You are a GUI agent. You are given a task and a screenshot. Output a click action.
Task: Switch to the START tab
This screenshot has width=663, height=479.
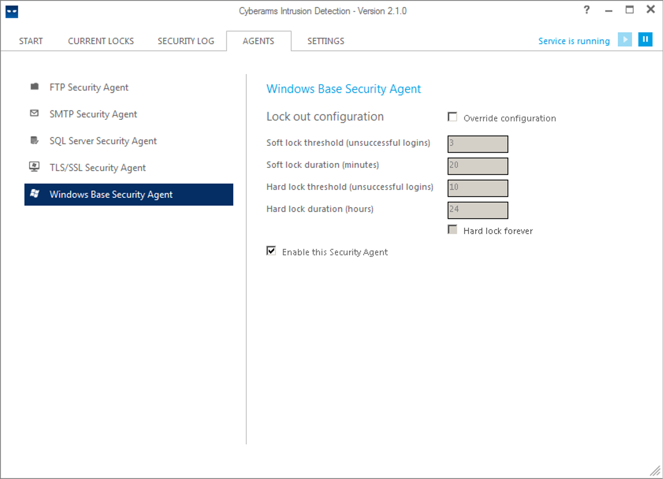(31, 41)
